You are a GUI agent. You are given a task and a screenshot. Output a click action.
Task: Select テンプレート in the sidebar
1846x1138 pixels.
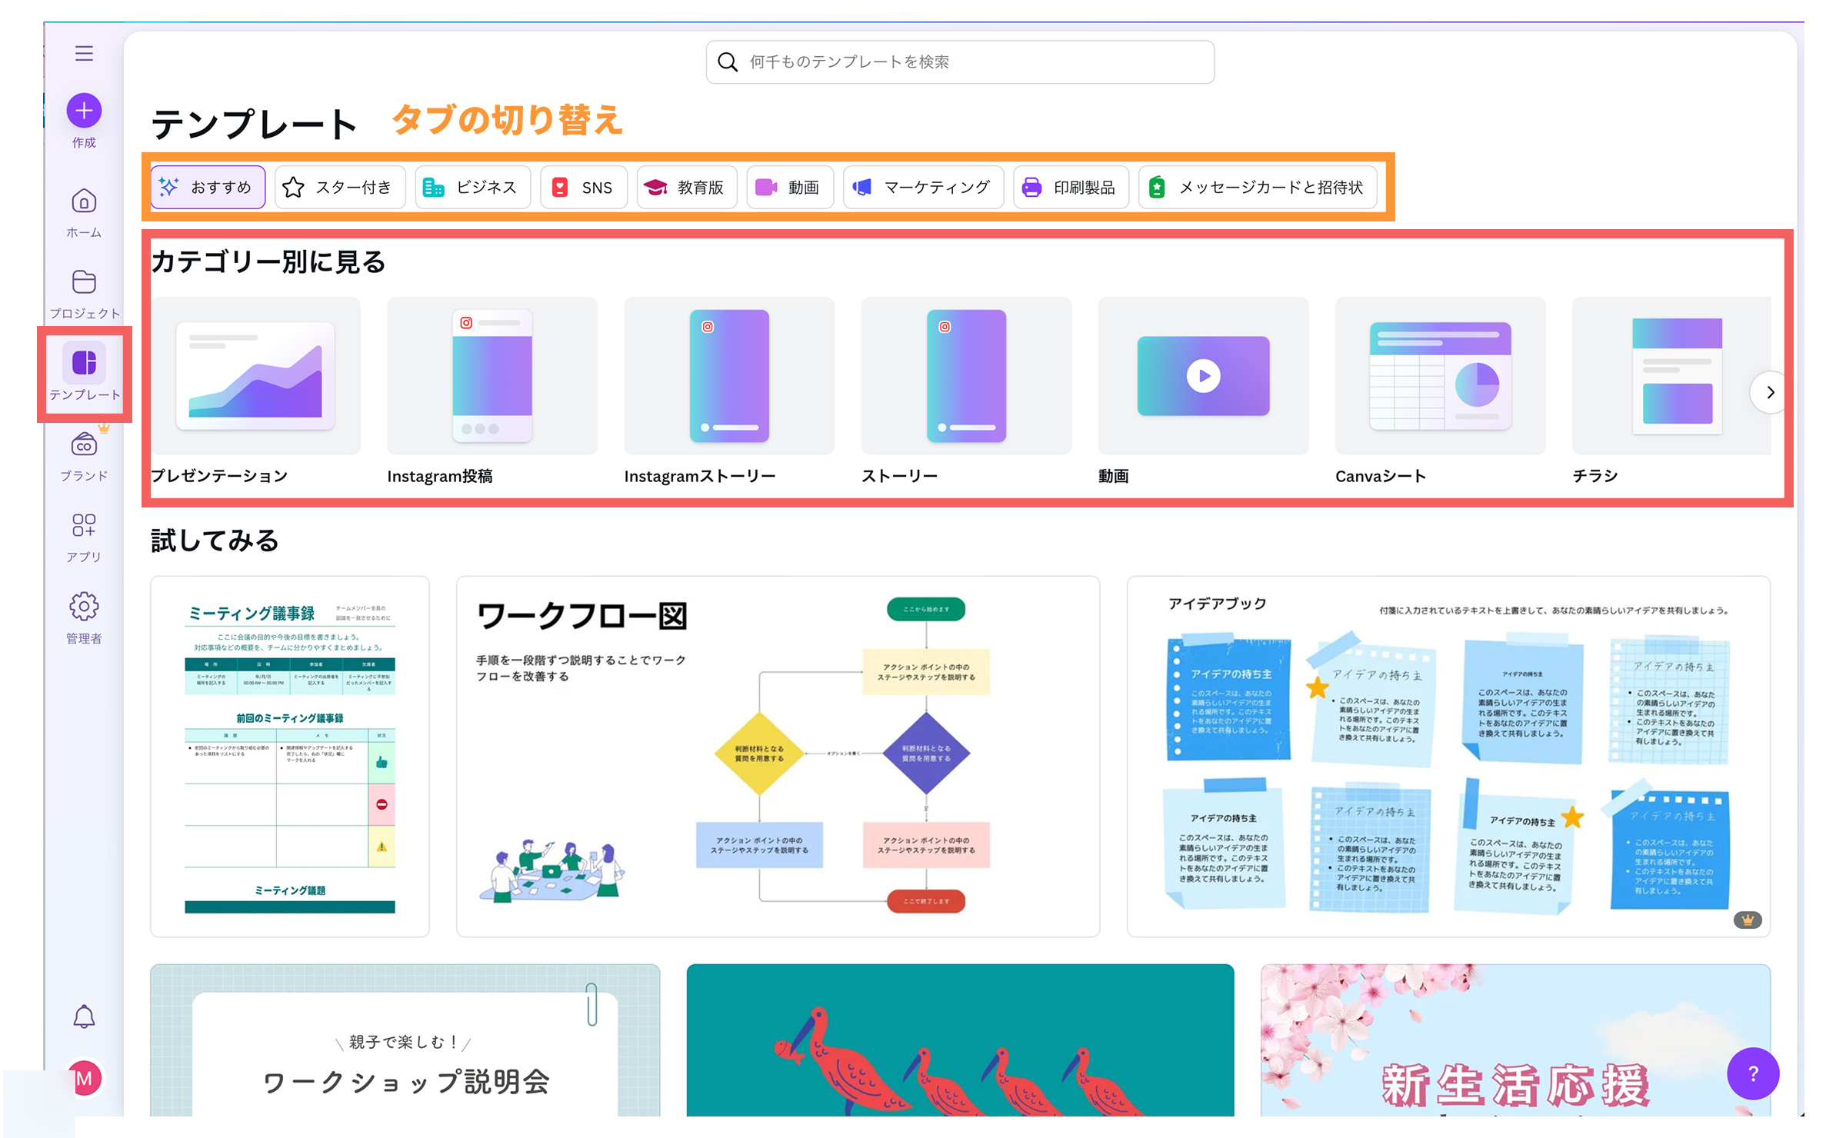click(x=84, y=372)
